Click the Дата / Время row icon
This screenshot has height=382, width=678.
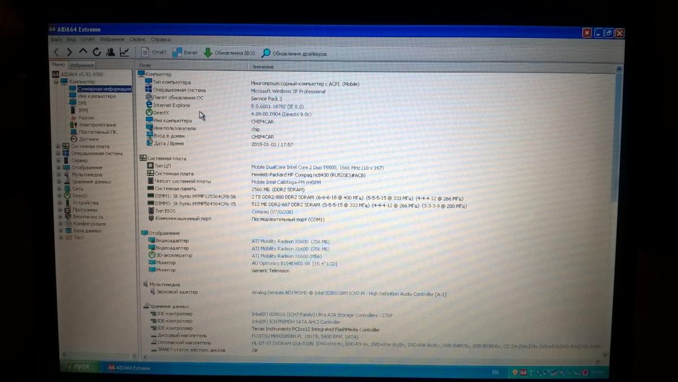[x=149, y=143]
